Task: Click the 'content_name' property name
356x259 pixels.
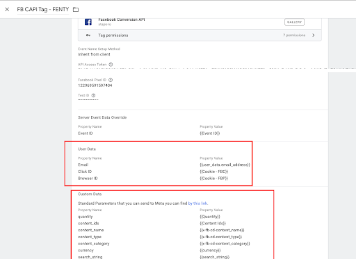Action: (x=91, y=230)
